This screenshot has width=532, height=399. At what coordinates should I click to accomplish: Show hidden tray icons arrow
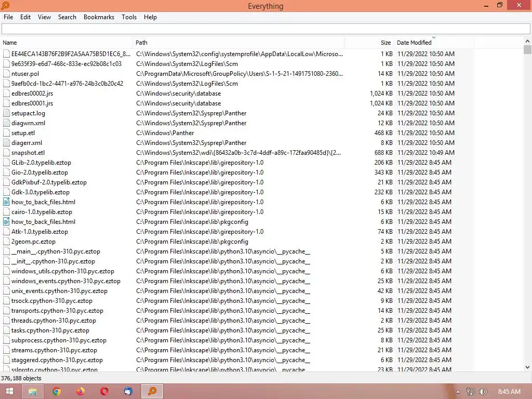pyautogui.click(x=458, y=392)
